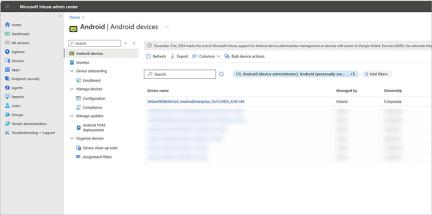Collapse the Organize devices section
The image size is (432, 215).
[x=72, y=138]
